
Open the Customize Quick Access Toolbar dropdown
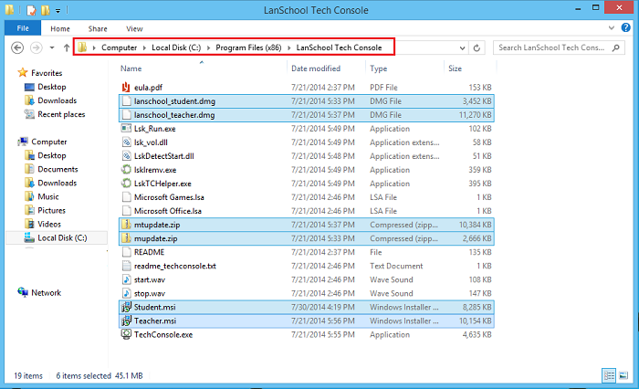coord(58,11)
